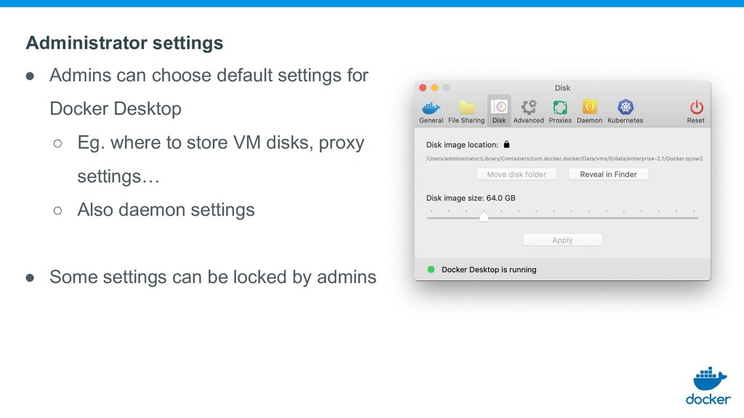Click the Apply button
Image resolution: width=744 pixels, height=418 pixels.
[562, 239]
